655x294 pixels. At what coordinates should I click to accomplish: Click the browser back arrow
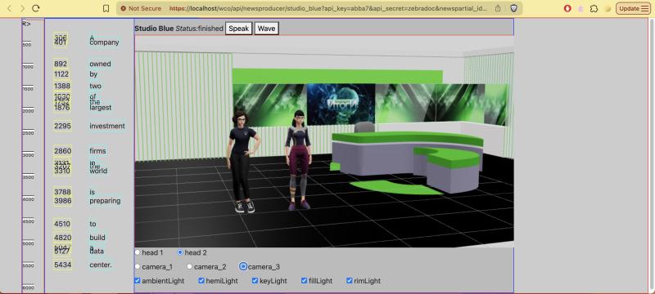pos(10,8)
